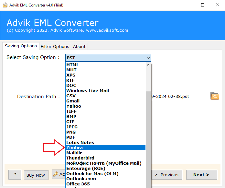Viewport: 225px width, 188px height.
Task: Select TIFF saving format
Action: click(x=106, y=111)
